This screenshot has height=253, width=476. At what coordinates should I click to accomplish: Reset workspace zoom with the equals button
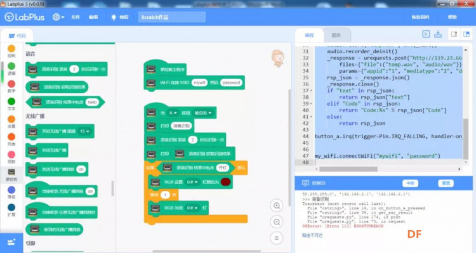[277, 238]
